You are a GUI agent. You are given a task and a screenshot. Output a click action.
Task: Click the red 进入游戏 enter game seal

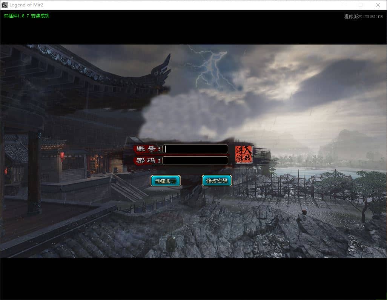tap(243, 154)
